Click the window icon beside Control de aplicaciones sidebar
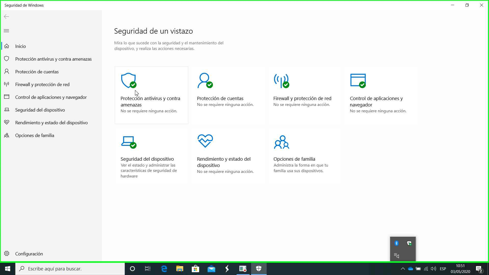Viewport: 489px width, 275px height. point(7,97)
